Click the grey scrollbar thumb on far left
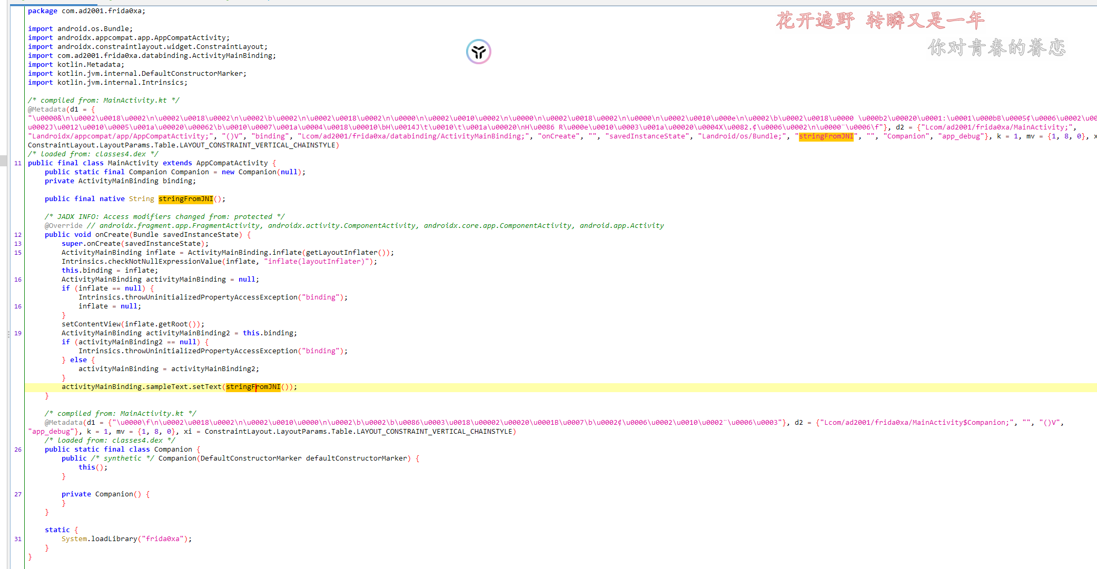Screen dimensions: 1097x569 (4, 161)
